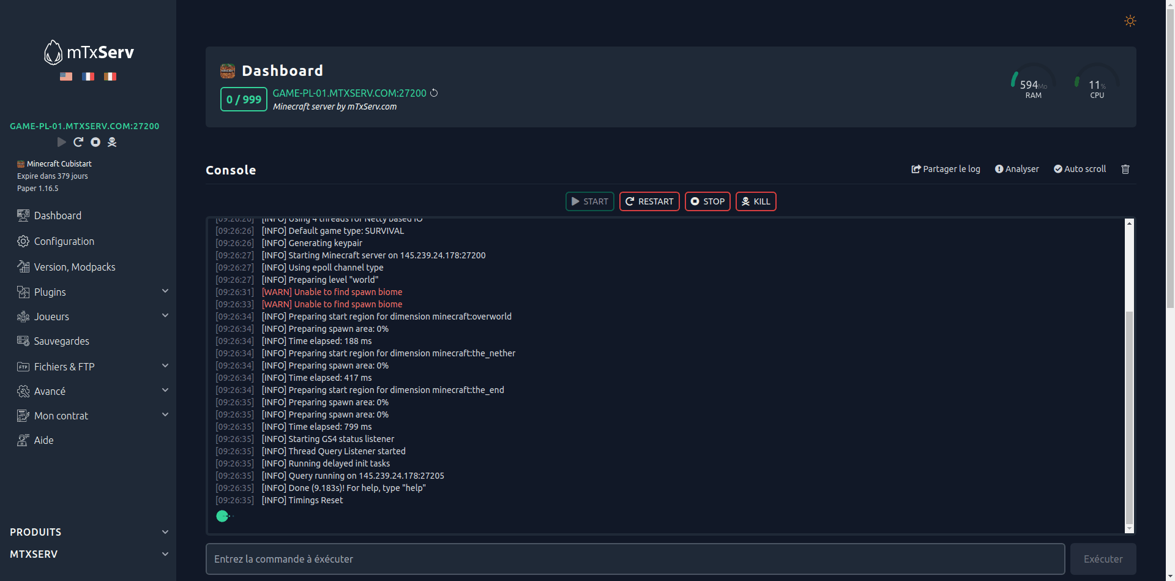
Task: Select the French flag language
Action: pyautogui.click(x=88, y=77)
